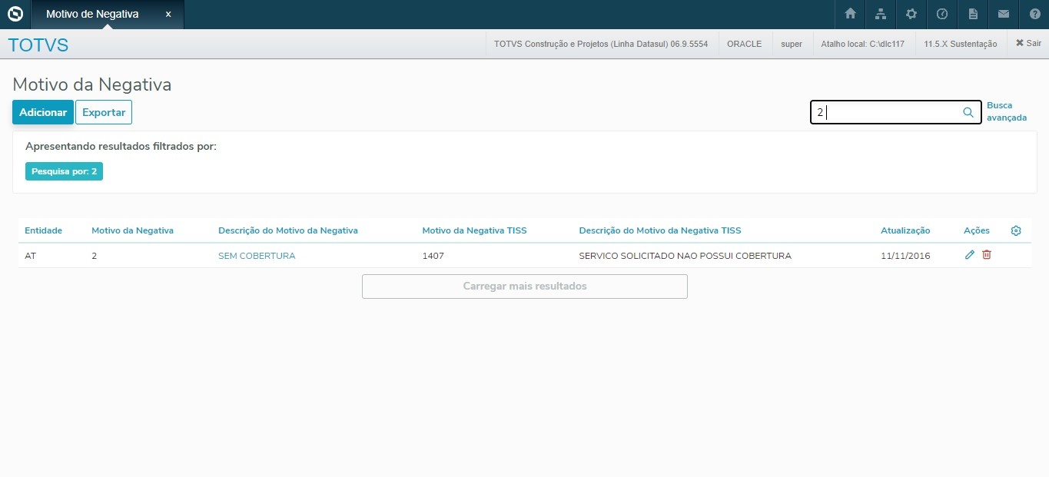Click the TOTVS brand text
This screenshot has width=1049, height=477.
pos(38,45)
